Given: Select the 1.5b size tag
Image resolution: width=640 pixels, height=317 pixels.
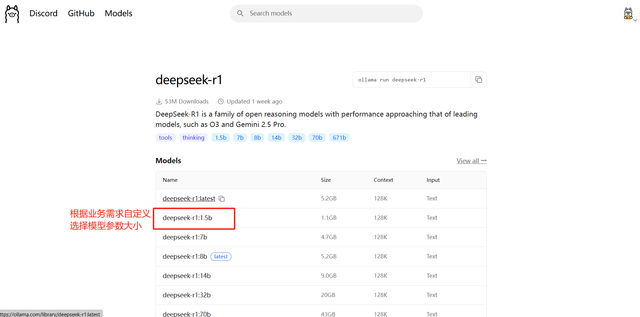Looking at the screenshot, I should click(x=221, y=138).
